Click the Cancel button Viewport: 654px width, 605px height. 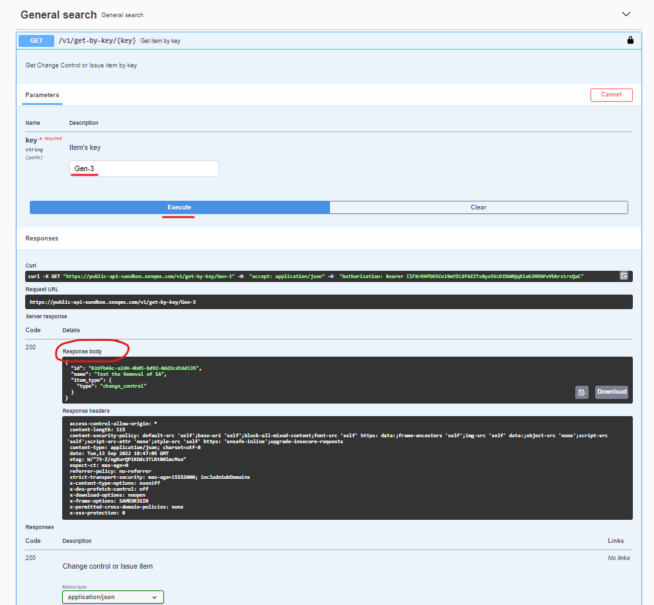point(611,94)
